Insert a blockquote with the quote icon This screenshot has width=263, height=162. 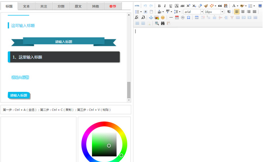coord(220,6)
